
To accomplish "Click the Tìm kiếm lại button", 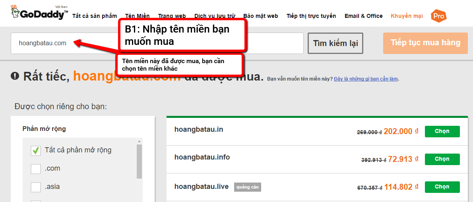I will click(x=335, y=43).
